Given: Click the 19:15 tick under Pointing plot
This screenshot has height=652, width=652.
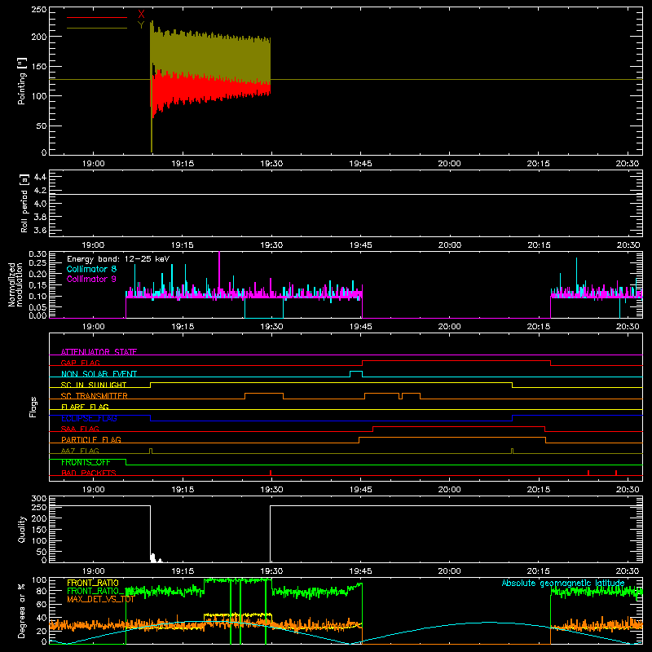Looking at the screenshot, I should (183, 164).
